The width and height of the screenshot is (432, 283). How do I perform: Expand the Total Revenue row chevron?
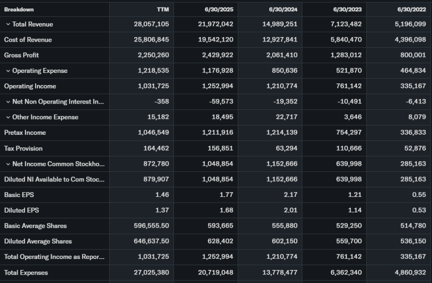(x=8, y=24)
